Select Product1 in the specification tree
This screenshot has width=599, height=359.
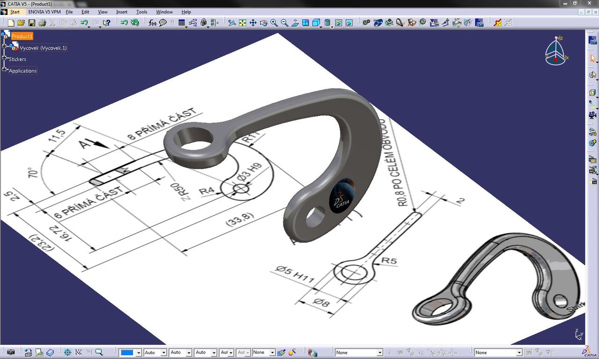click(22, 36)
